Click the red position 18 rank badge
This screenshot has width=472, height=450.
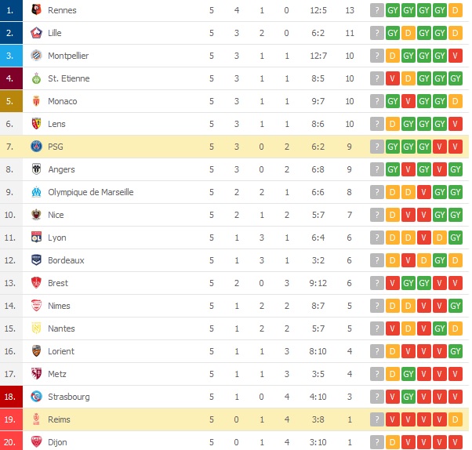[10, 397]
